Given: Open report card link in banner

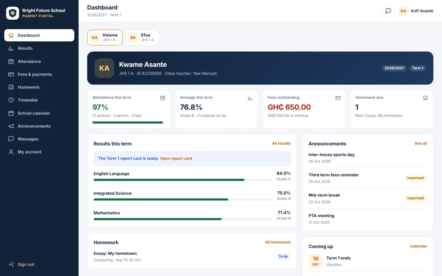Looking at the screenshot, I should pos(176,159).
